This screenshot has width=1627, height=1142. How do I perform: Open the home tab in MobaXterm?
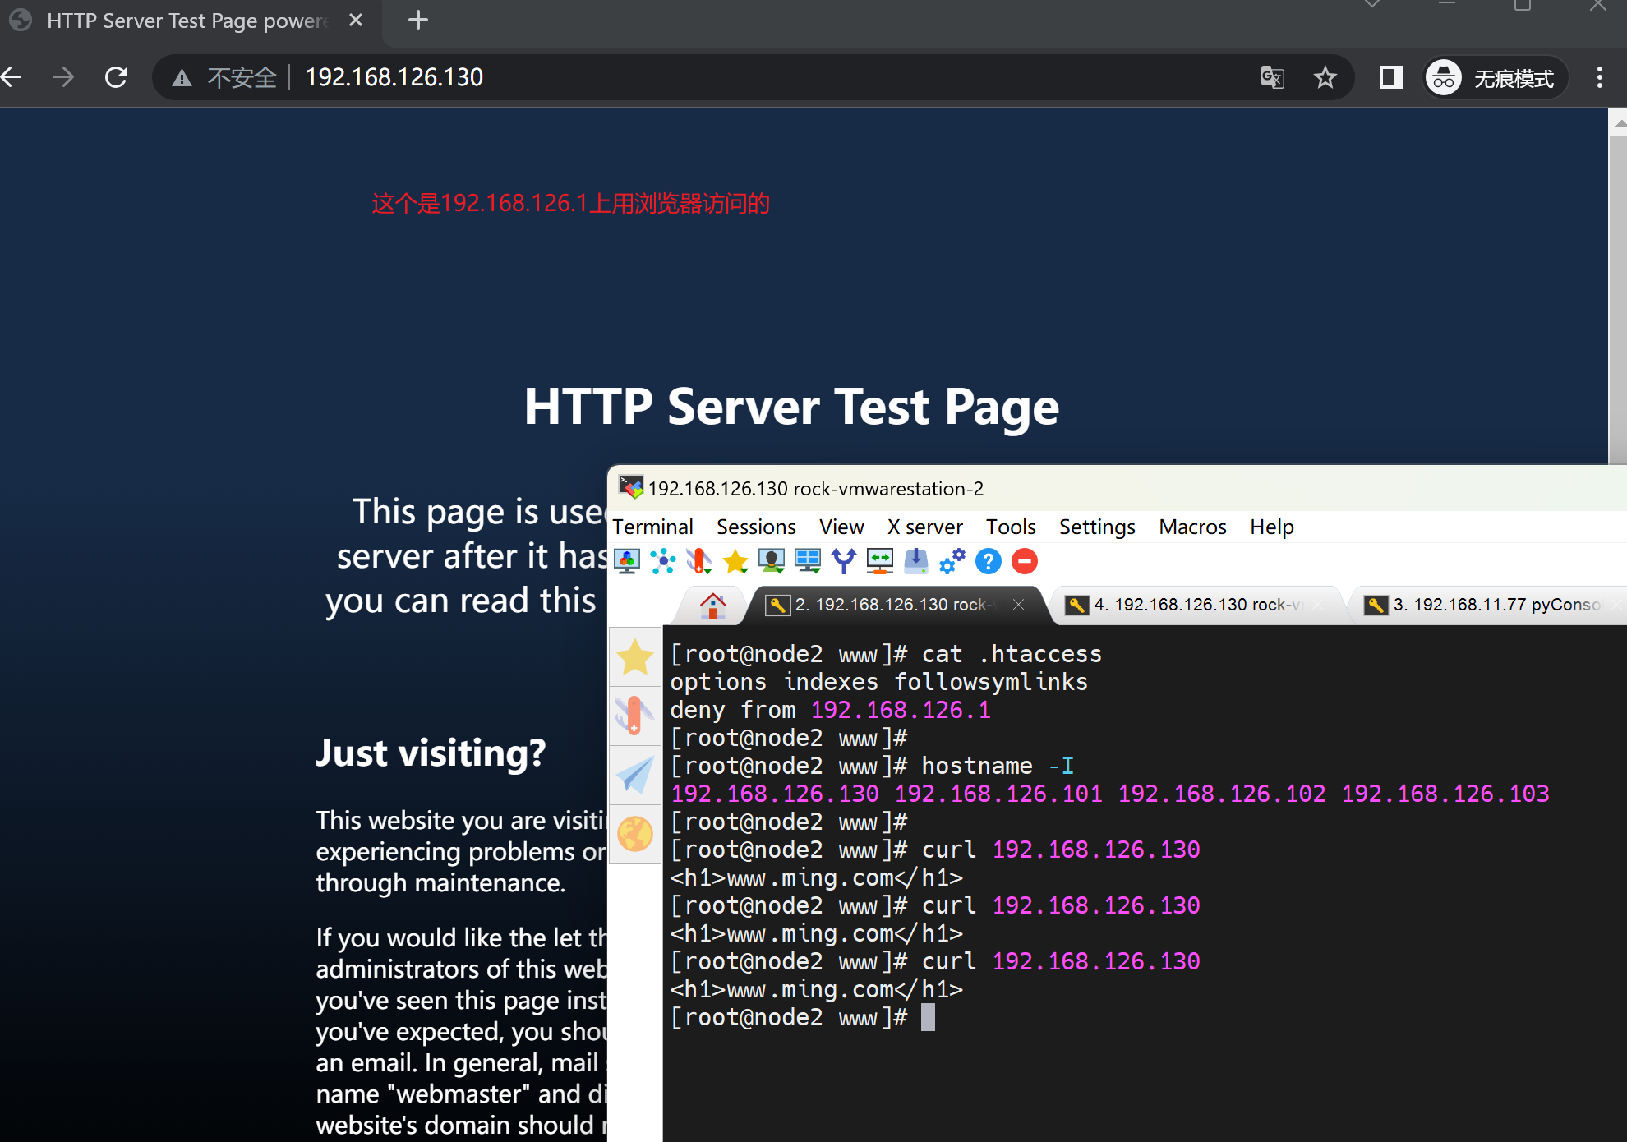[x=712, y=606]
